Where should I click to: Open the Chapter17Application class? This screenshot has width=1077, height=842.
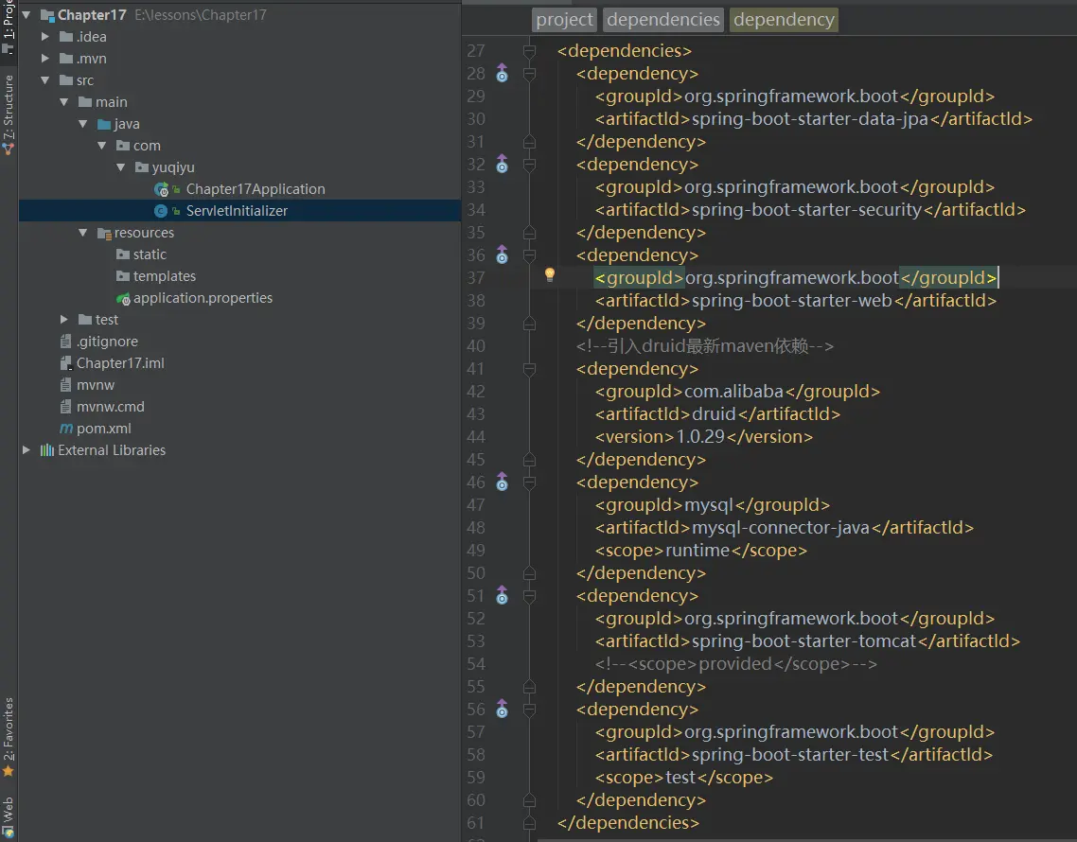pos(255,189)
